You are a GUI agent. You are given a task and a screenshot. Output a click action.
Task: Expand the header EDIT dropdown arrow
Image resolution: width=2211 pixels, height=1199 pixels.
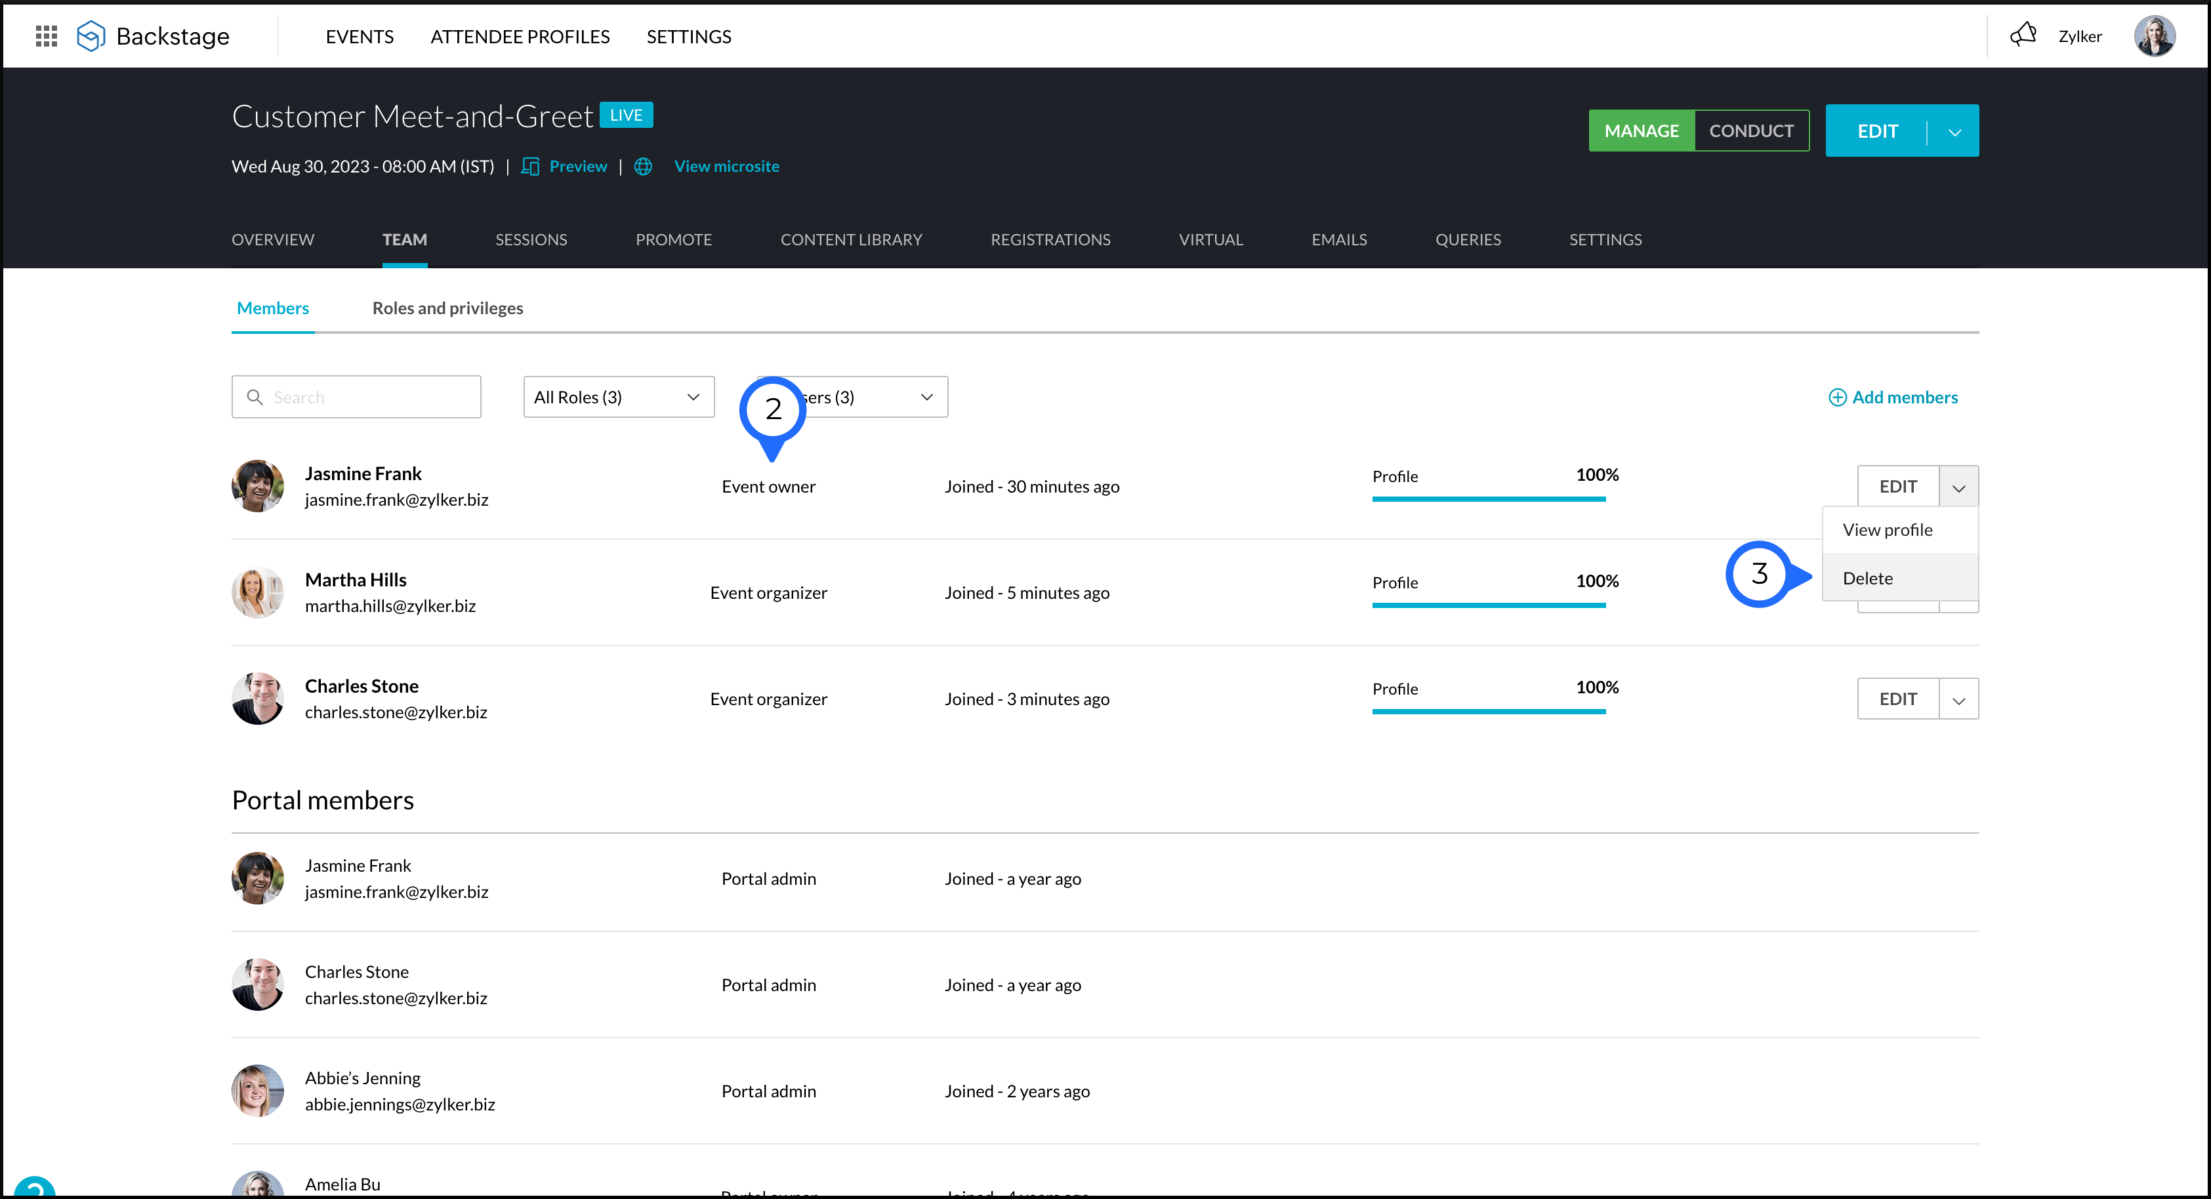point(1954,131)
